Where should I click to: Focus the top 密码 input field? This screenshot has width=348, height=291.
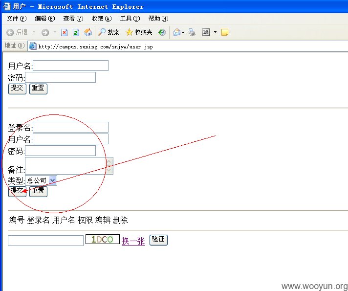[61, 77]
